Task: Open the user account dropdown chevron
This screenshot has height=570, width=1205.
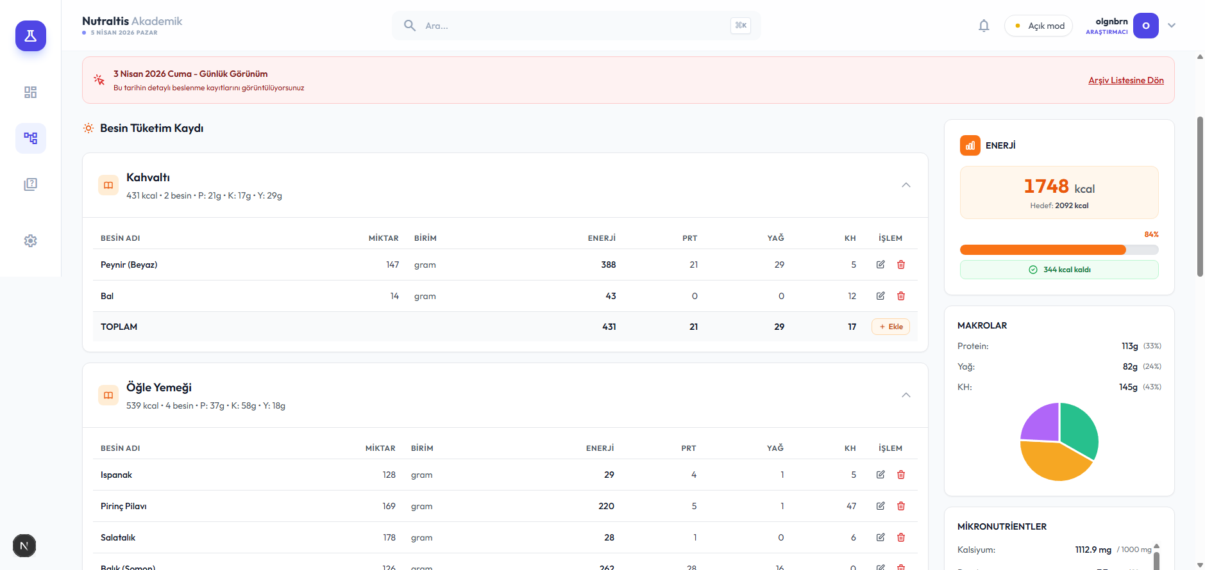Action: pos(1172,26)
